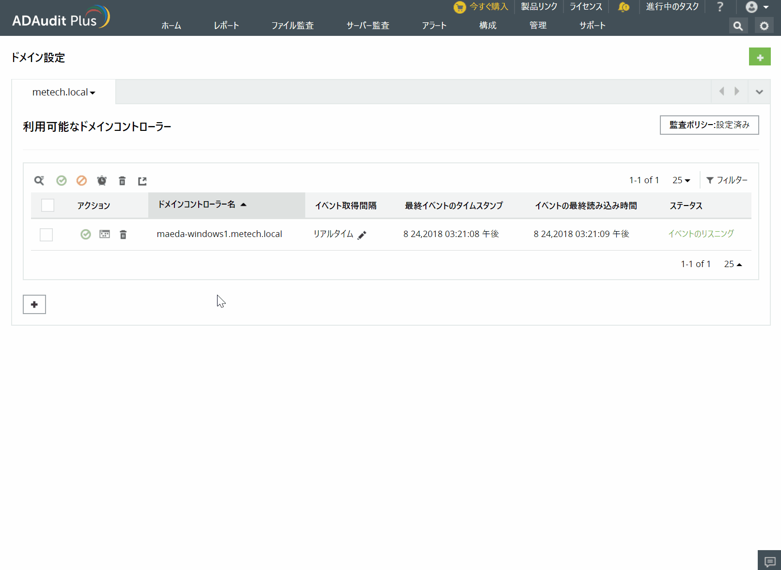Click the search magnifier icon in table toolbar
This screenshot has width=781, height=570.
(39, 181)
